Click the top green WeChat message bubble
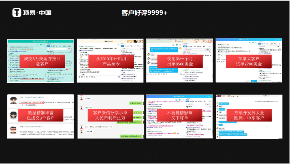 (135, 104)
